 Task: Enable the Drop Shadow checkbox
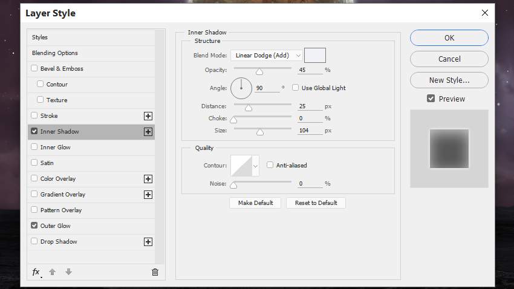point(34,241)
